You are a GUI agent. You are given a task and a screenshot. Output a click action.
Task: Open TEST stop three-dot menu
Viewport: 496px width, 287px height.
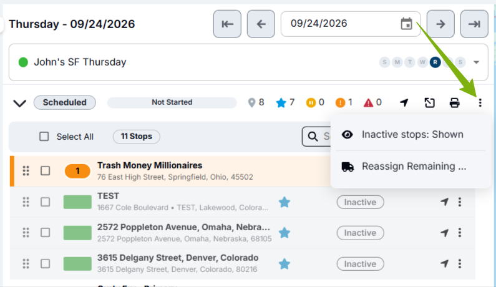[460, 202]
